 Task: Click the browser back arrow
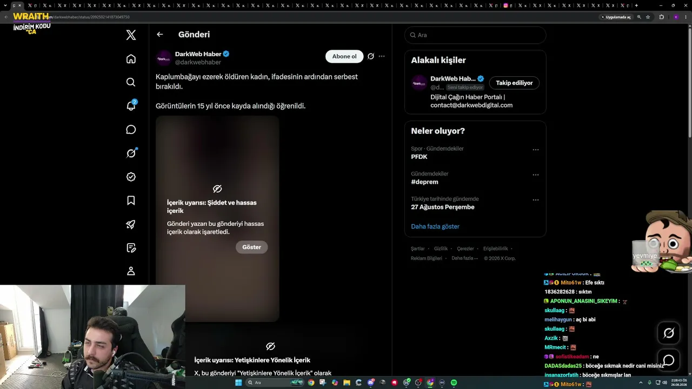pos(6,17)
